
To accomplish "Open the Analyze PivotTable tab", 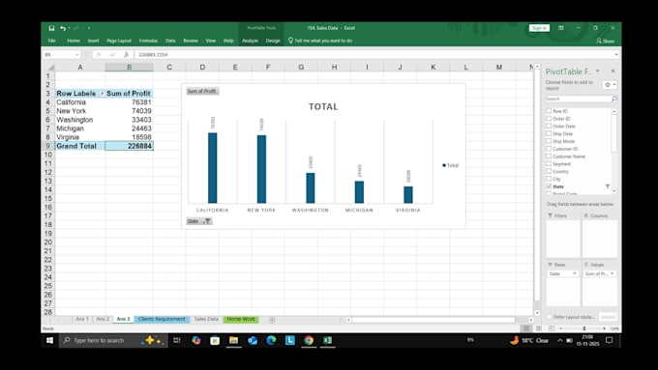I will [x=250, y=41].
